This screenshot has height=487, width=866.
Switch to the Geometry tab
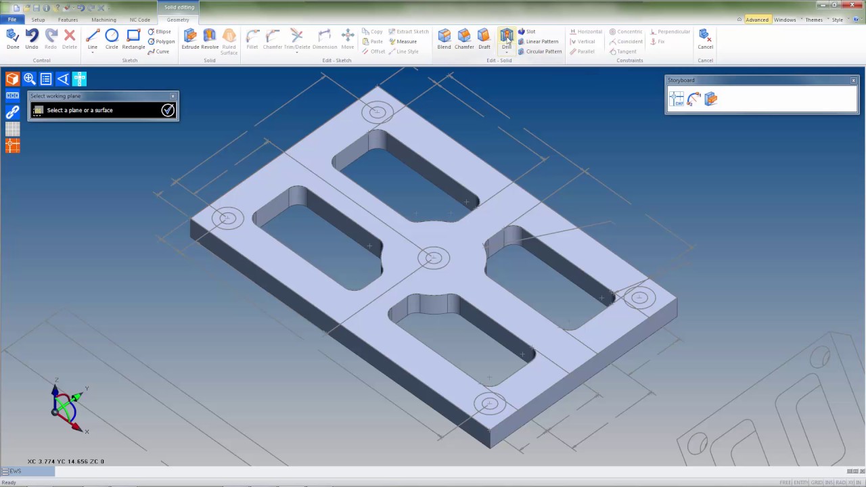tap(178, 20)
